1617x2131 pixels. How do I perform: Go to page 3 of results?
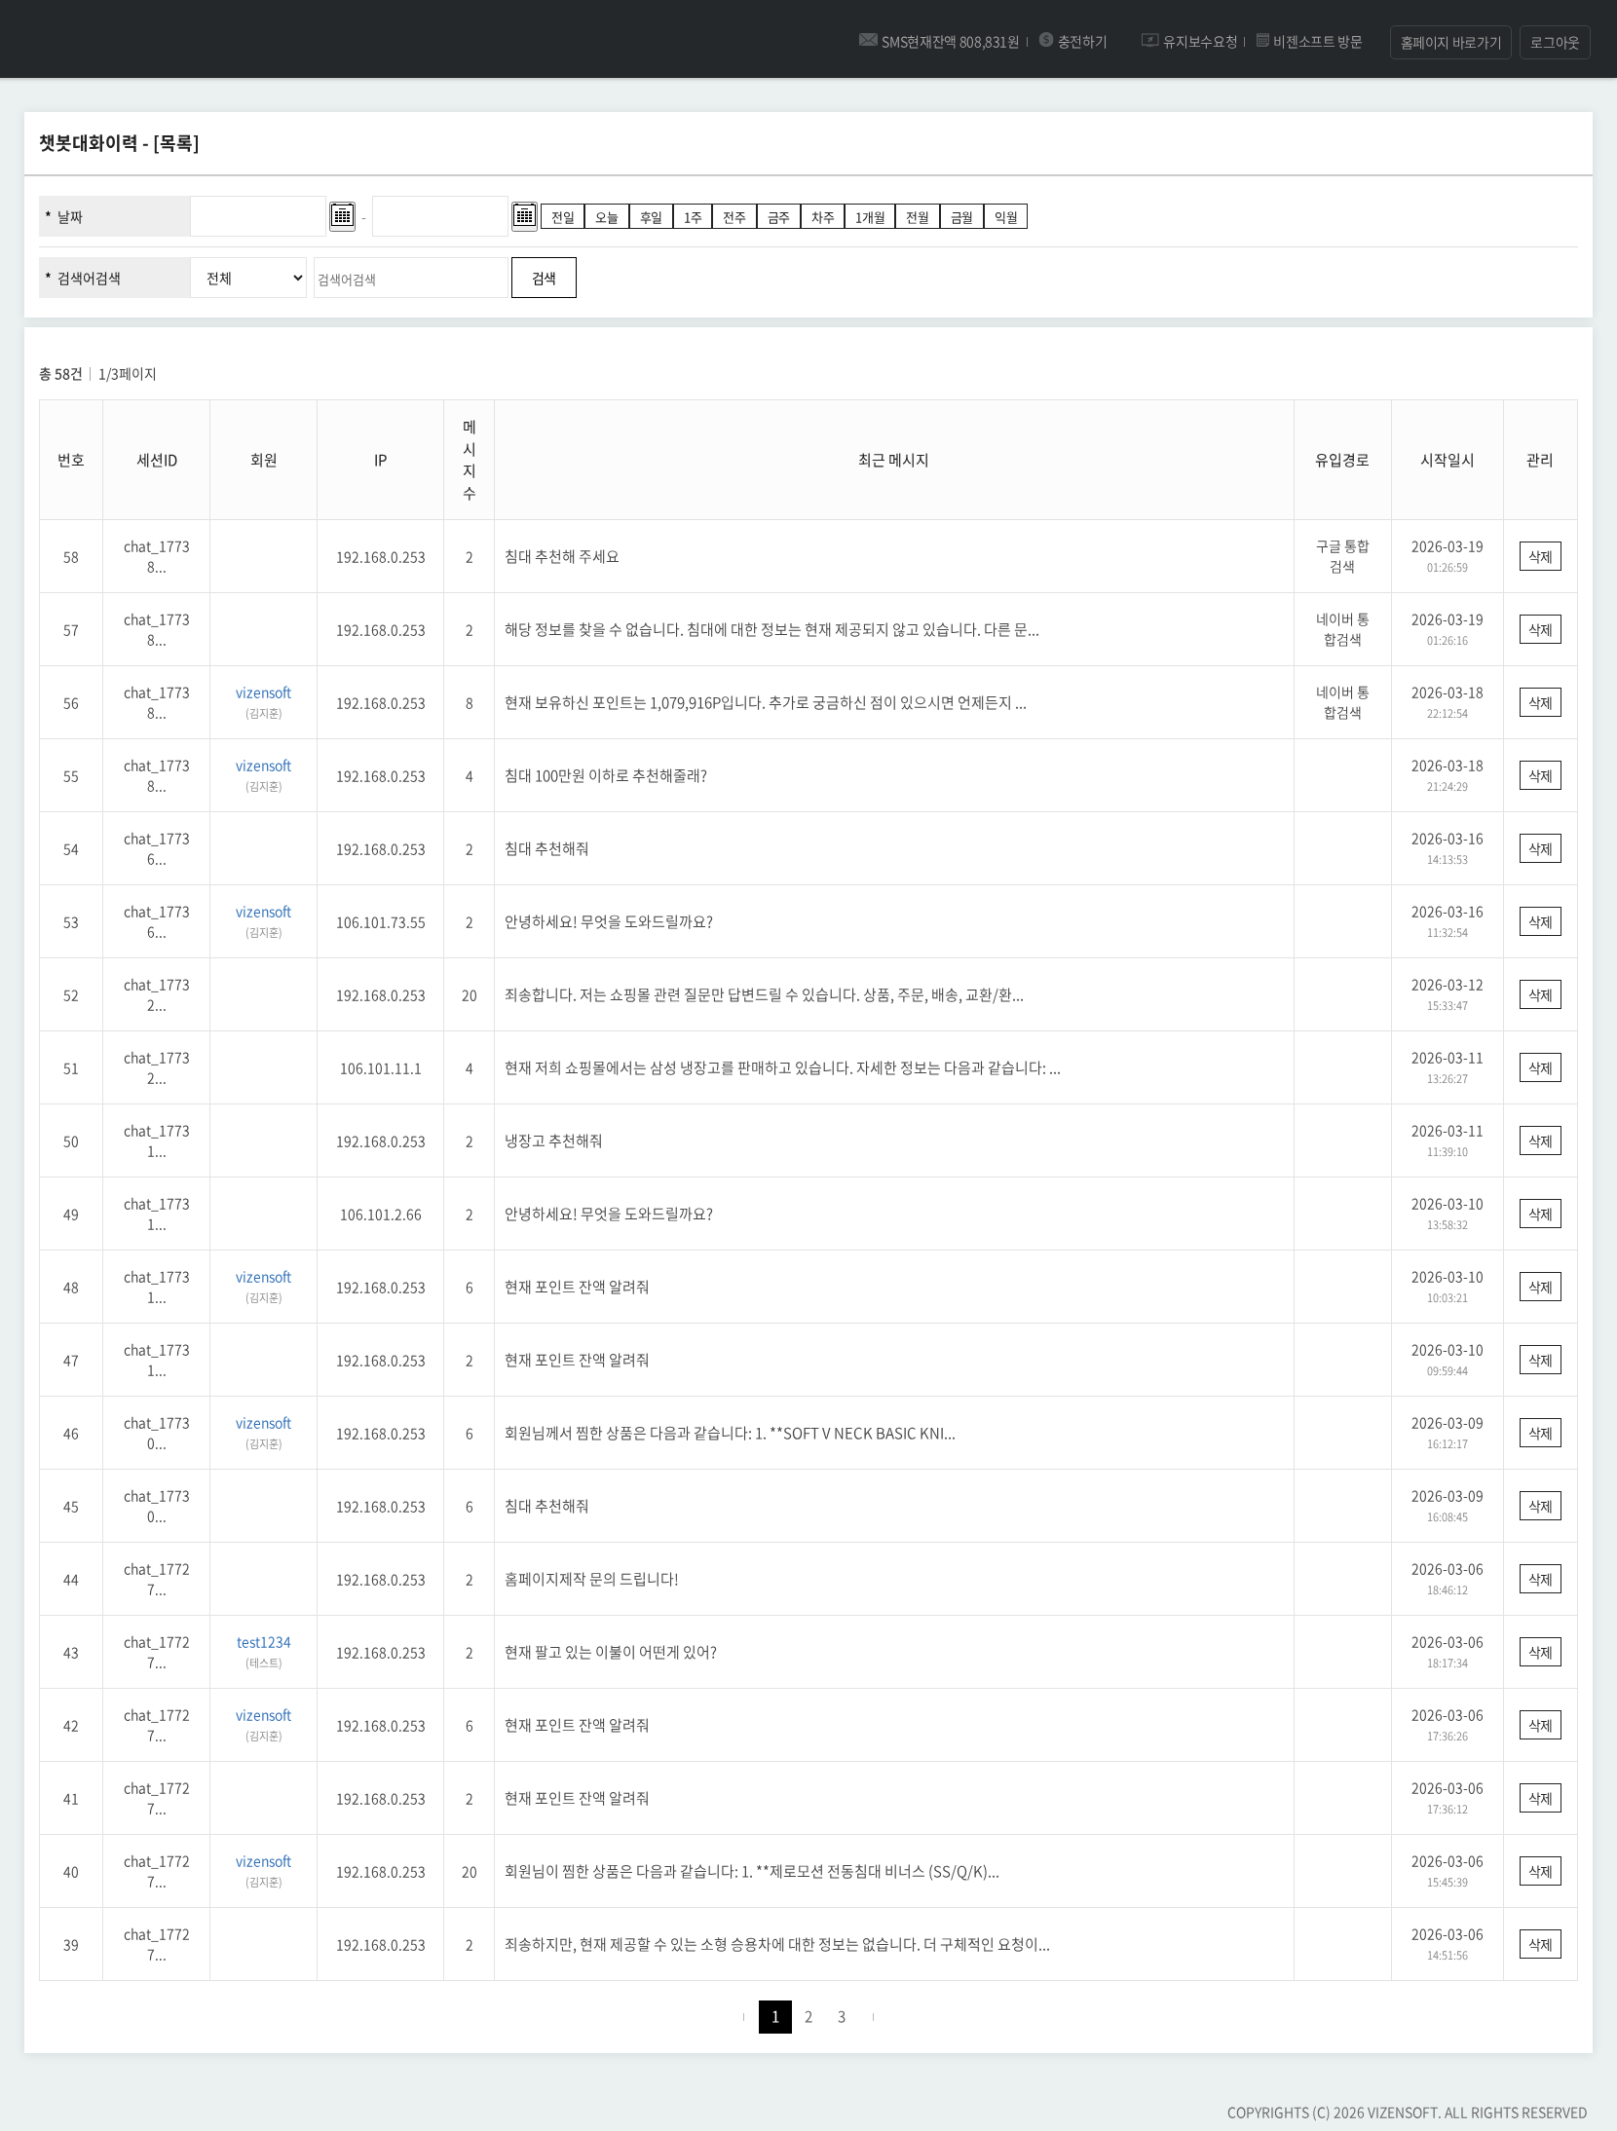click(841, 2017)
